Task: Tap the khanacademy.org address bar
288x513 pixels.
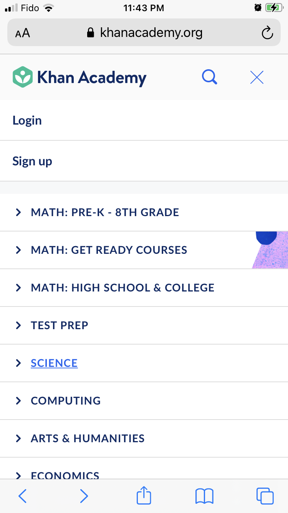Action: (151, 33)
